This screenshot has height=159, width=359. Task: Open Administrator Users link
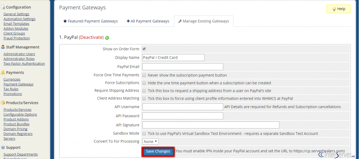(x=19, y=54)
